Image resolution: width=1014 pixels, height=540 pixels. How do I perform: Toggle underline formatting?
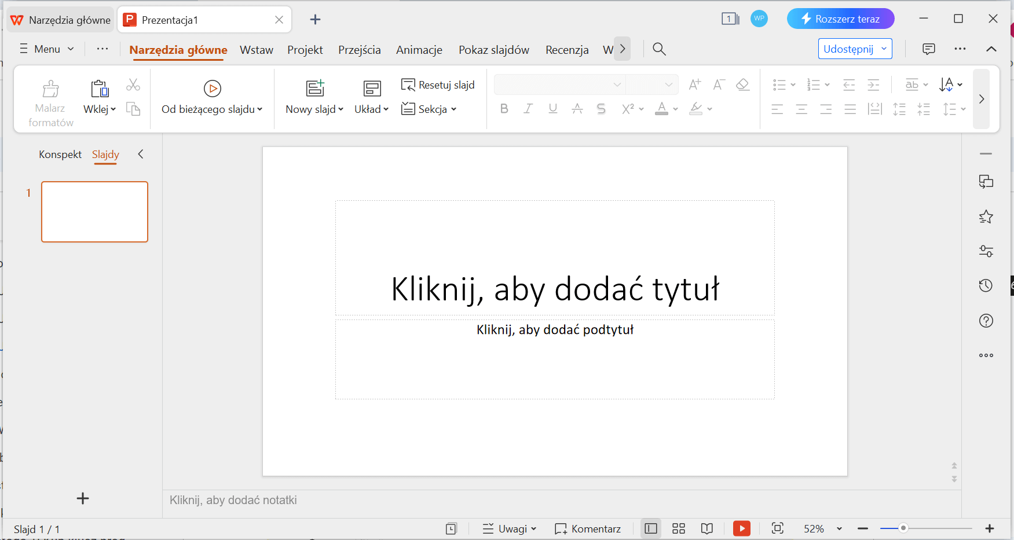click(553, 109)
